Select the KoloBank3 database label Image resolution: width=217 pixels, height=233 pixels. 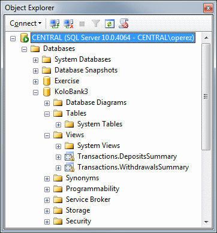pos(71,92)
